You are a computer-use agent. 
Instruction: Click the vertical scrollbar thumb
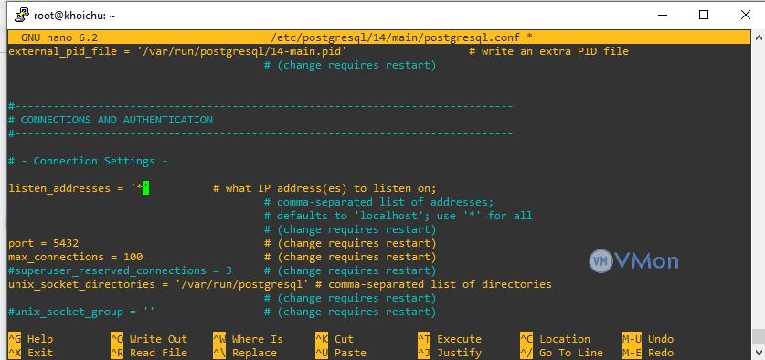click(758, 336)
